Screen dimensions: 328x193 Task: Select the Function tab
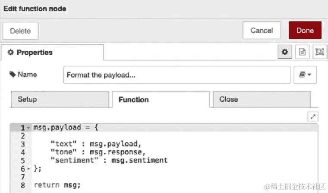pyautogui.click(x=161, y=100)
